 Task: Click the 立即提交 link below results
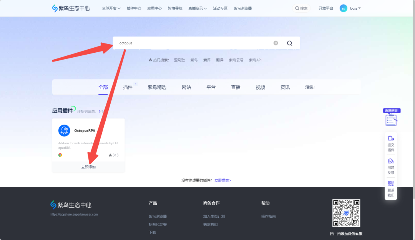pyautogui.click(x=222, y=180)
